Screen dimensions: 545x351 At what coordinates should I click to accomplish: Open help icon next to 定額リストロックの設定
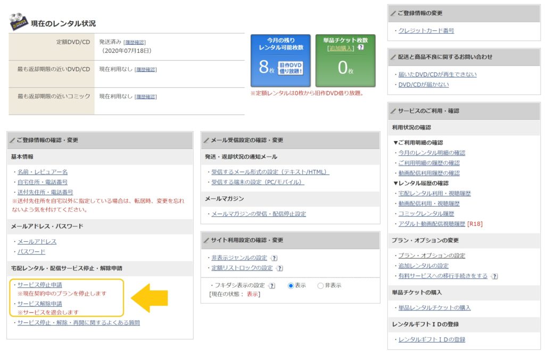click(280, 268)
